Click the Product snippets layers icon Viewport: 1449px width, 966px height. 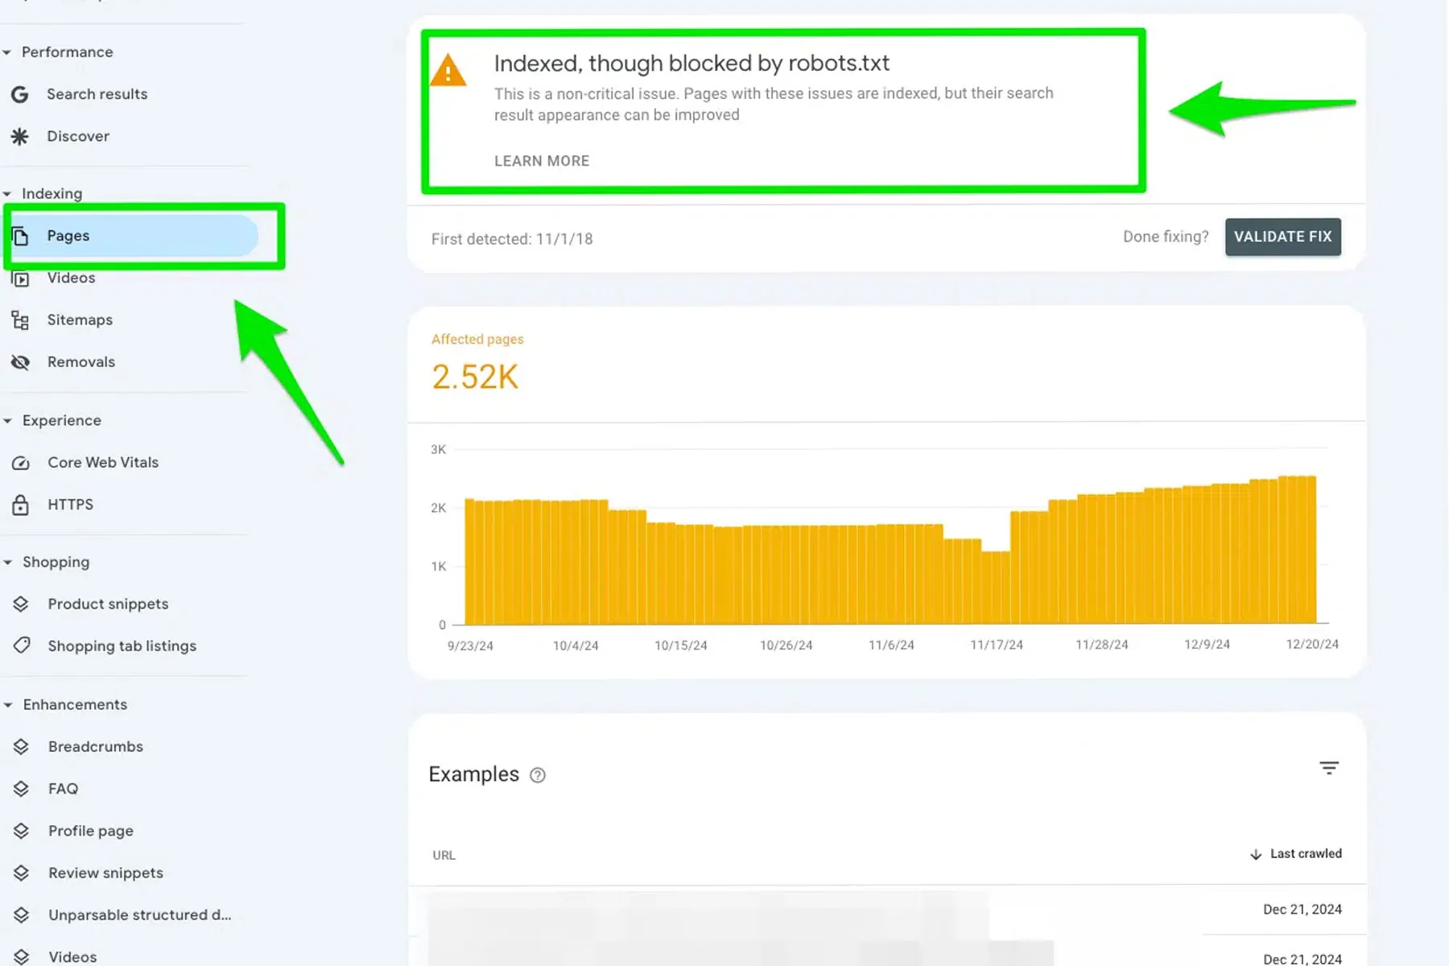pos(21,604)
